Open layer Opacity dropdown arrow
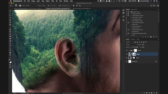This screenshot has width=168, height=94. (x=145, y=45)
